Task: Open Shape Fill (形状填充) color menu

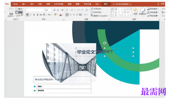Action: [153, 9]
